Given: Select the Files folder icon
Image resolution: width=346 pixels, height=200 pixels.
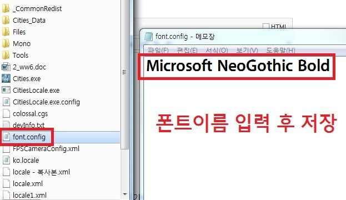Looking at the screenshot, I should click(x=6, y=32).
